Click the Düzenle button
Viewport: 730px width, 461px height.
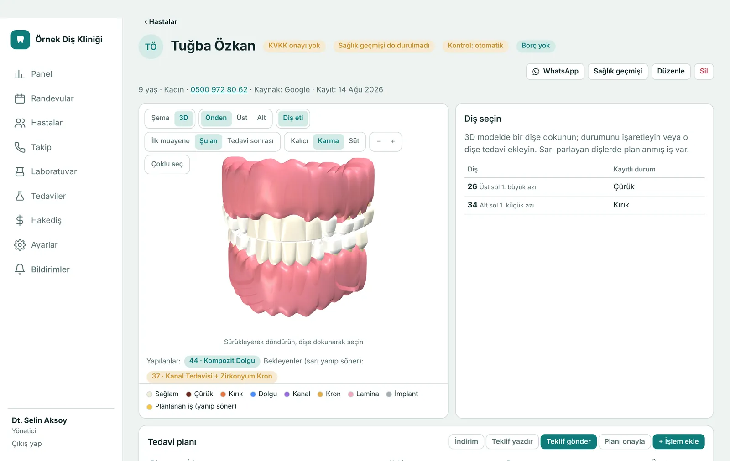[671, 72]
